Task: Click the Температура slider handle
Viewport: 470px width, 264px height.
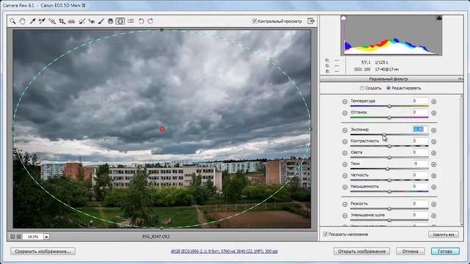Action: click(389, 106)
